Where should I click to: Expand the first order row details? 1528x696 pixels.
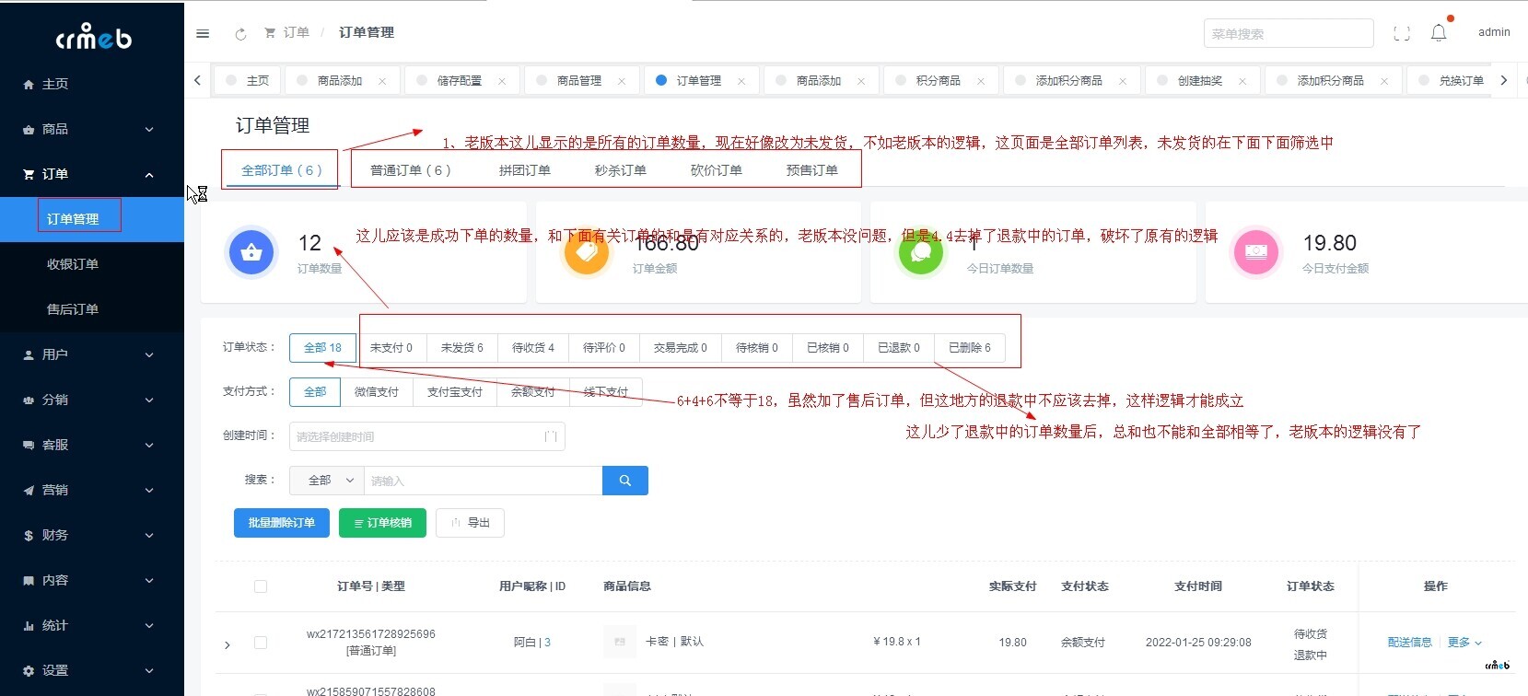pyautogui.click(x=227, y=644)
